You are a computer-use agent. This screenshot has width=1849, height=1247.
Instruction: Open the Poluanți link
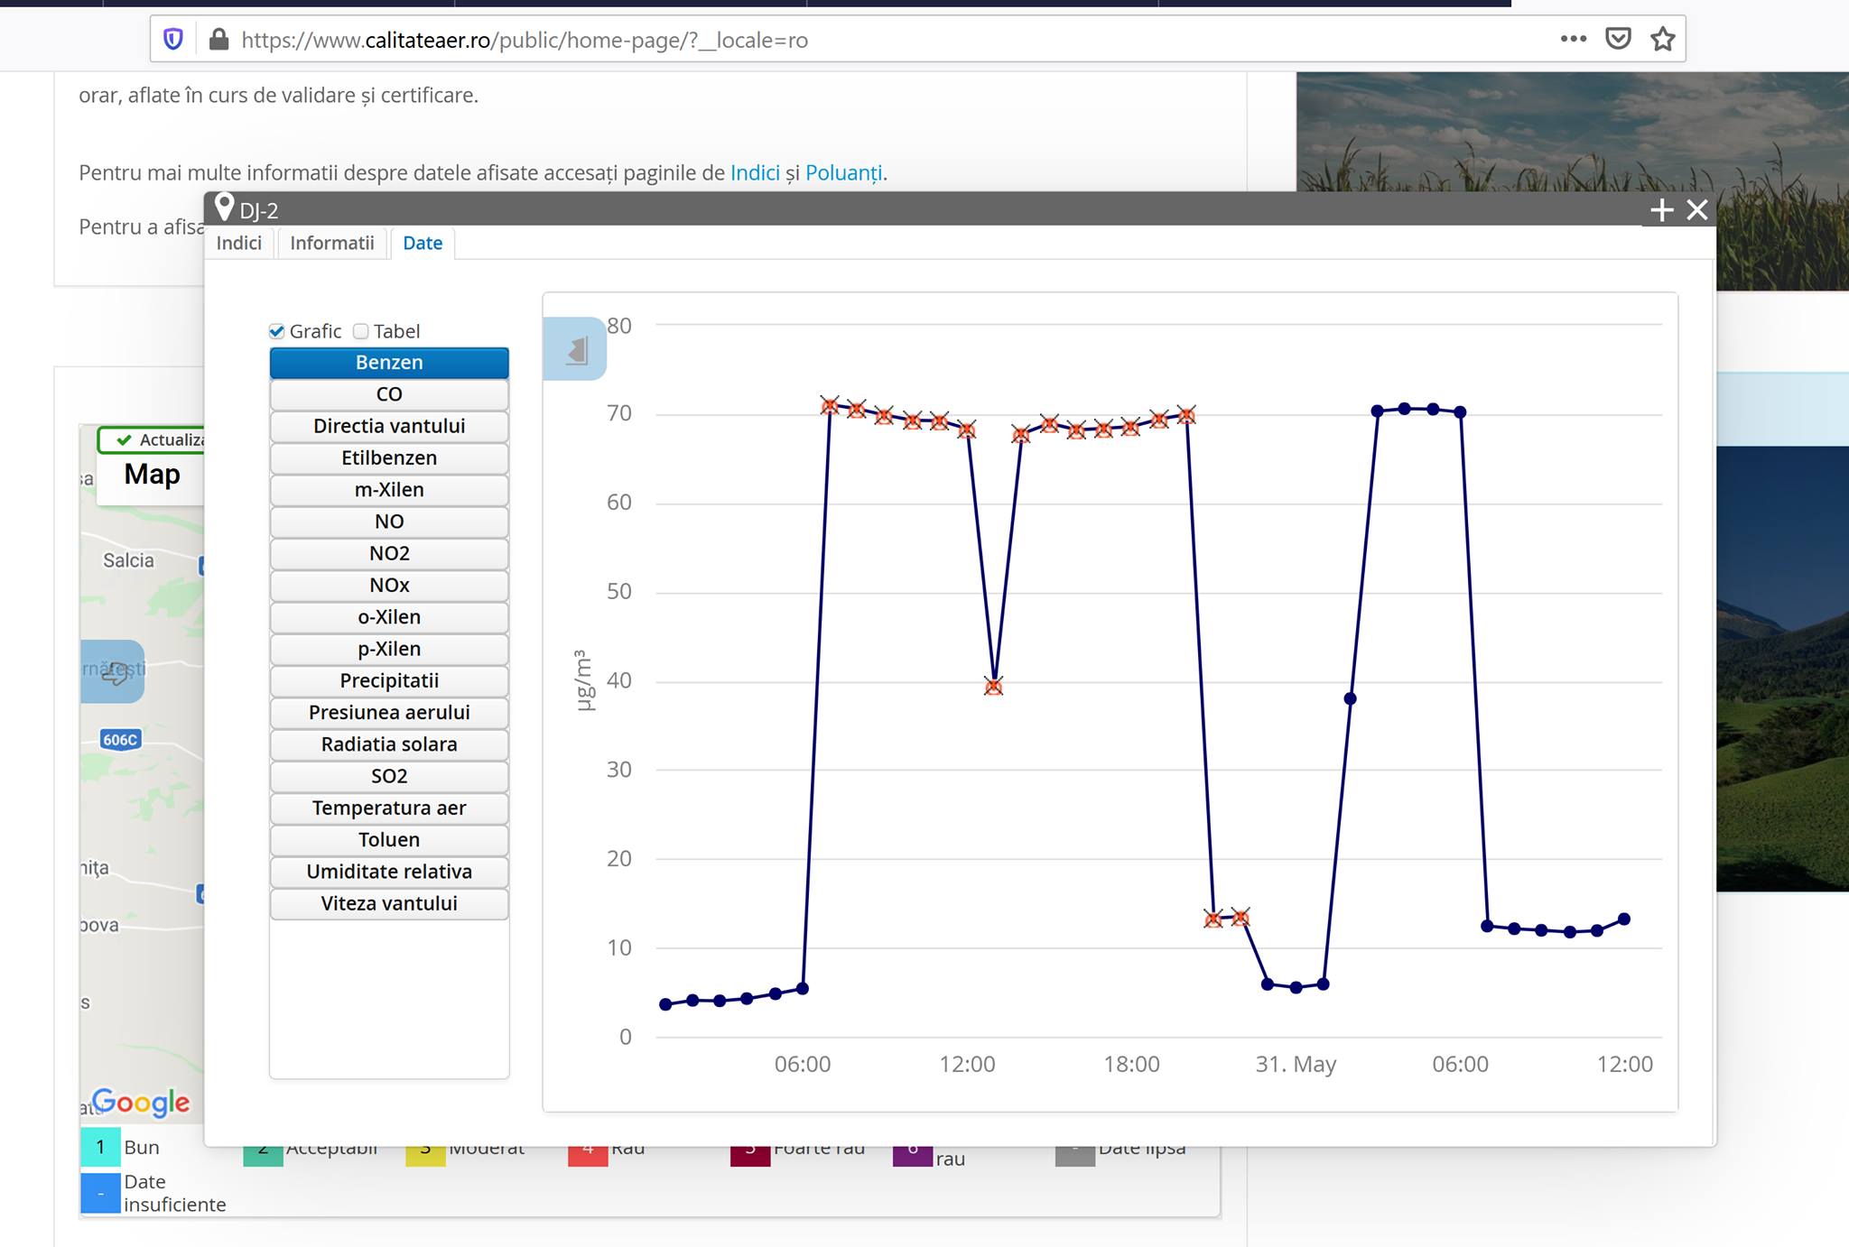pos(843,172)
